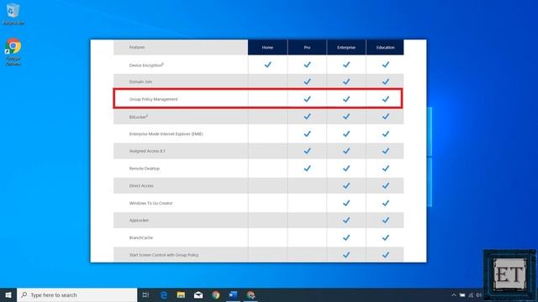Viewport: 538px width, 302px height.
Task: Click the Assigned Access 8.1 feature name
Action: [x=147, y=151]
